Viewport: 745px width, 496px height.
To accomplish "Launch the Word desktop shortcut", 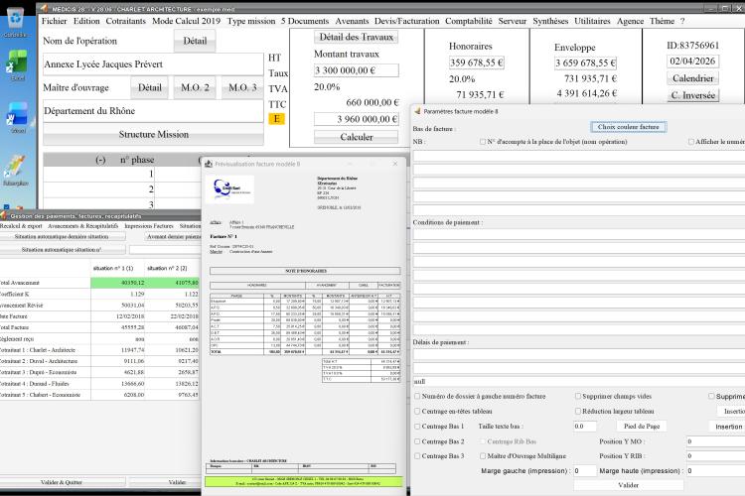I will point(17,114).
